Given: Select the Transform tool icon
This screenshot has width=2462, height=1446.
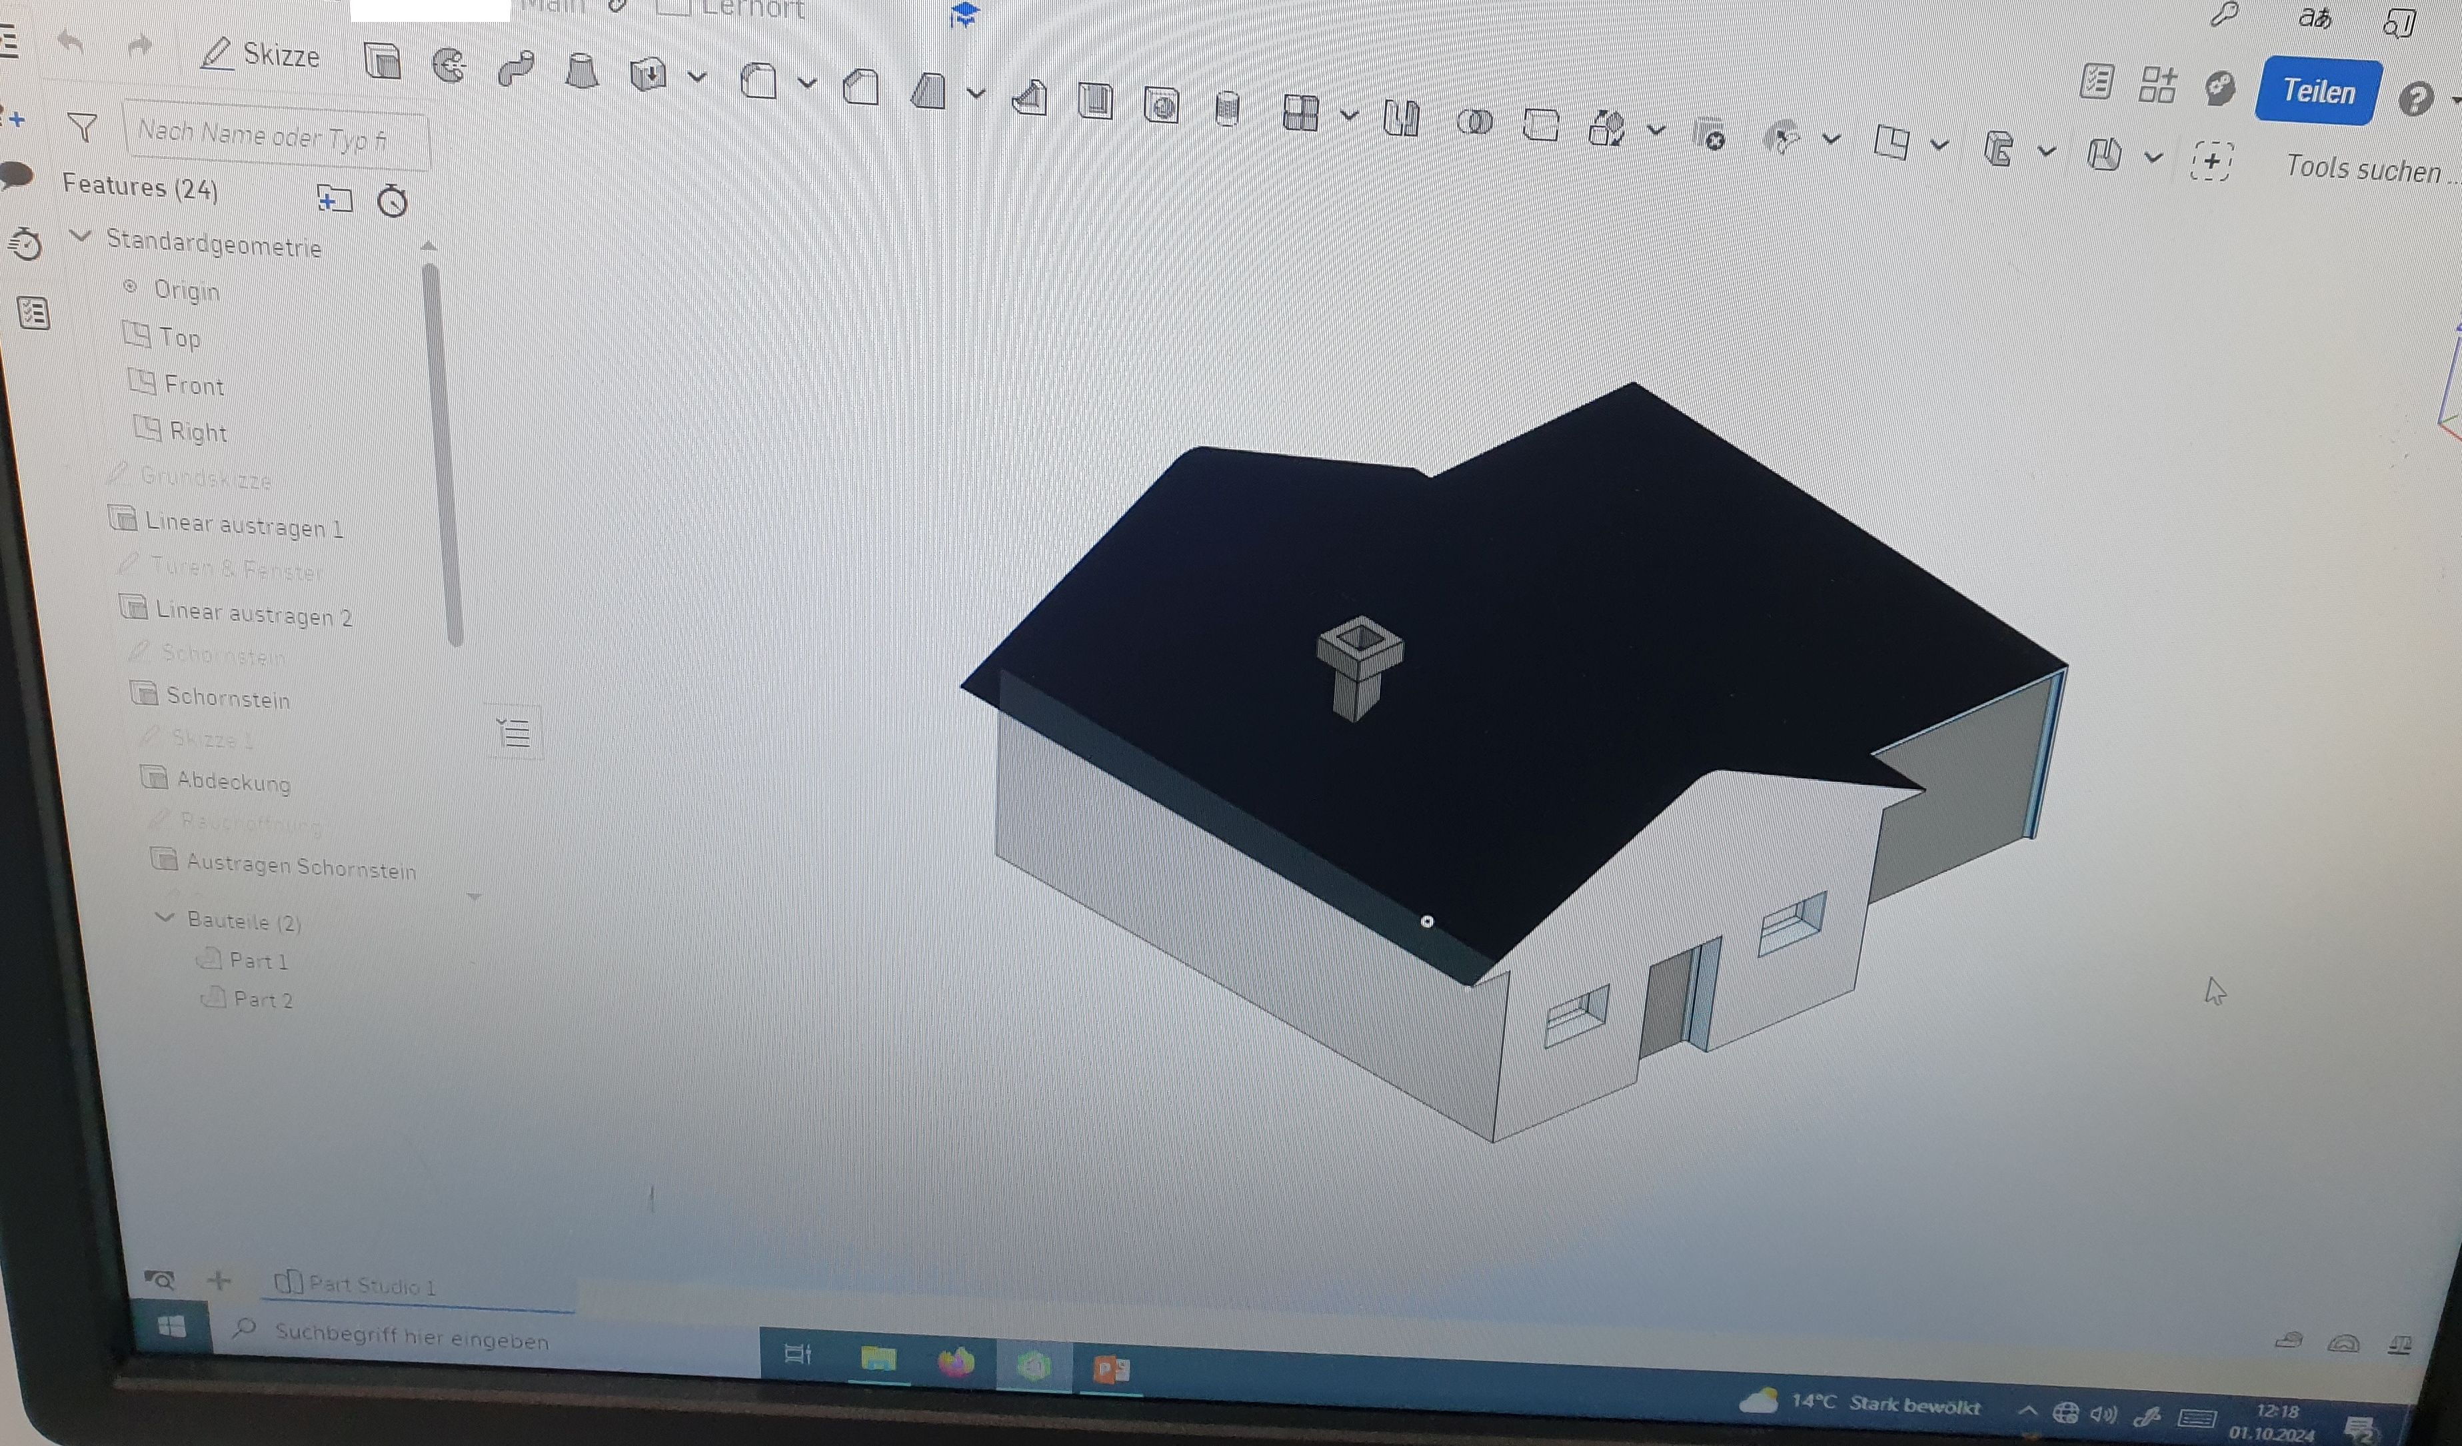Looking at the screenshot, I should tap(1606, 128).
